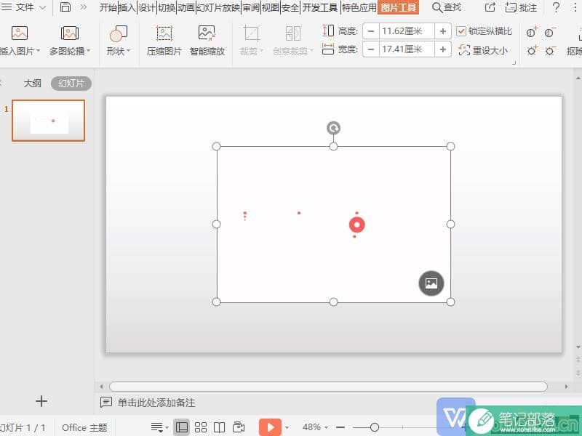The width and height of the screenshot is (582, 436).
Task: Decrease height with the 高度 minus button
Action: 371,31
